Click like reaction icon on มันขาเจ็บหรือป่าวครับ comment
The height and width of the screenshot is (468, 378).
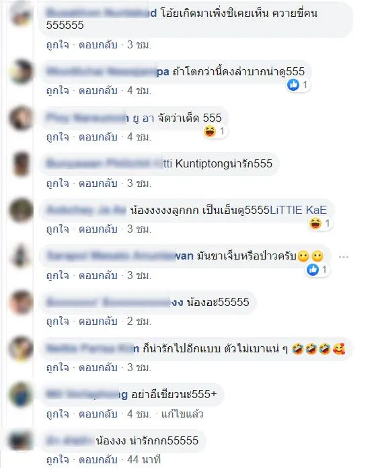(x=312, y=270)
